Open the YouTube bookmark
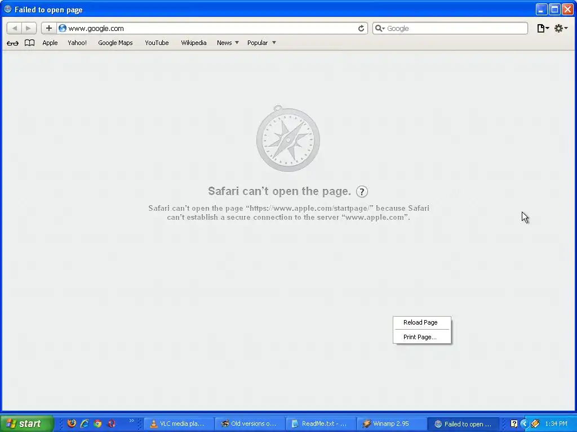Image resolution: width=577 pixels, height=432 pixels. [157, 43]
